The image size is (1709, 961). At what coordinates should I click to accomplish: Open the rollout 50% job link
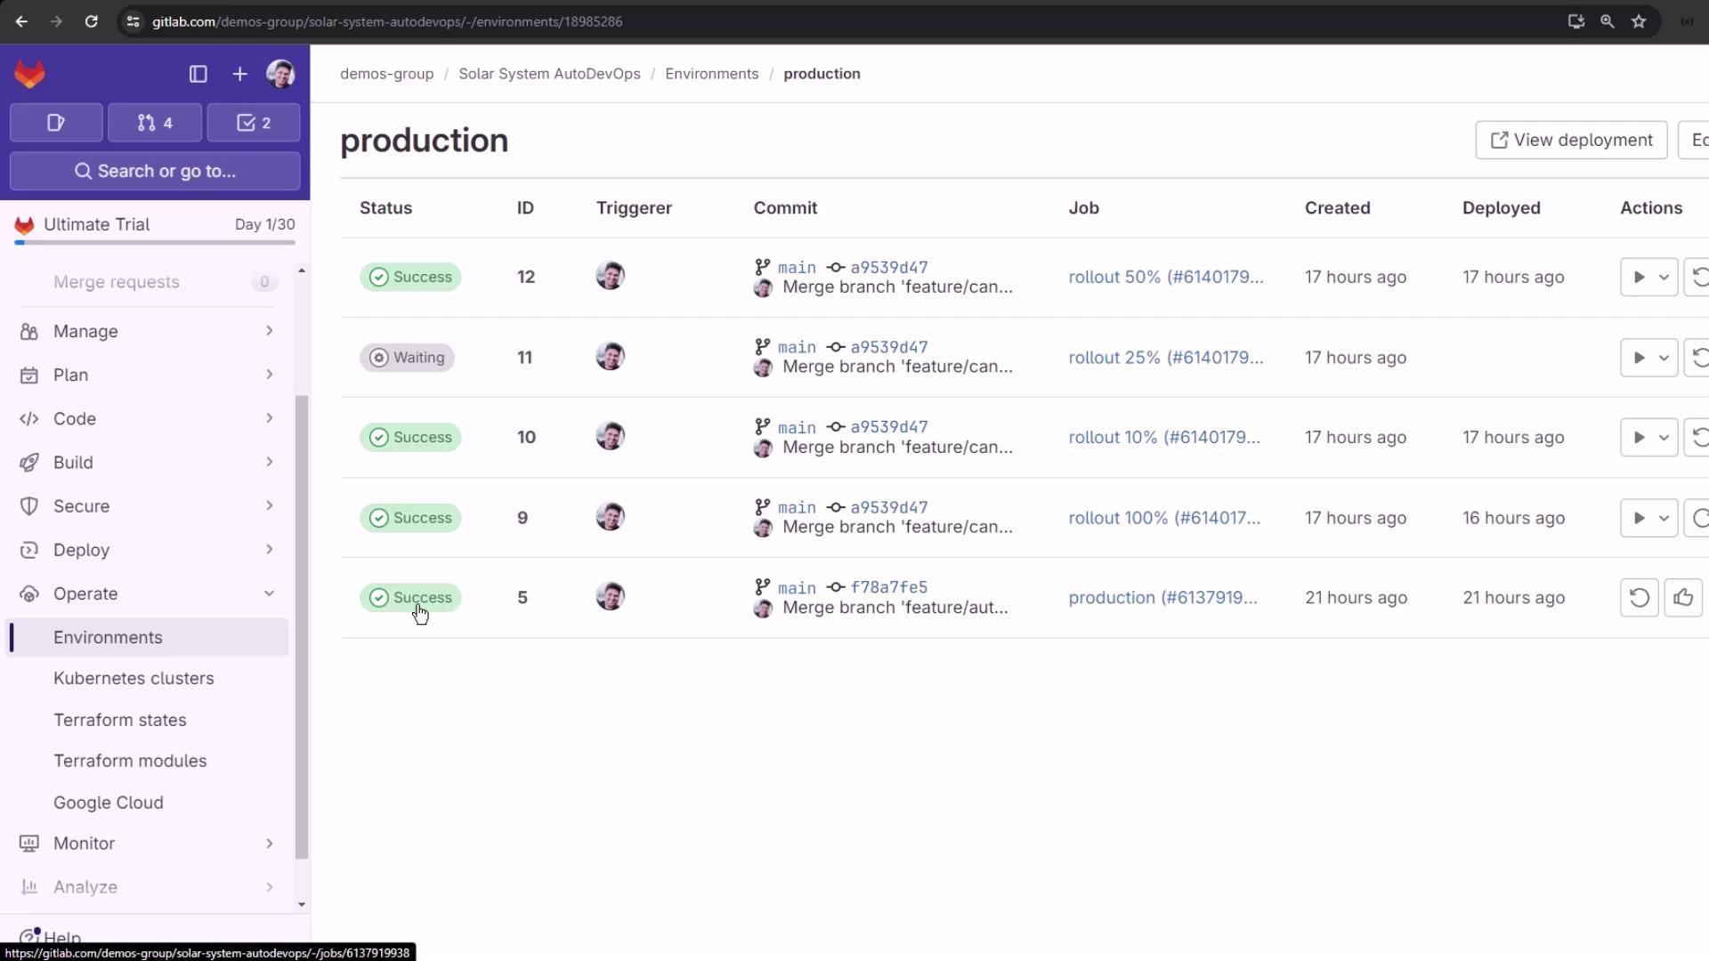click(1165, 278)
